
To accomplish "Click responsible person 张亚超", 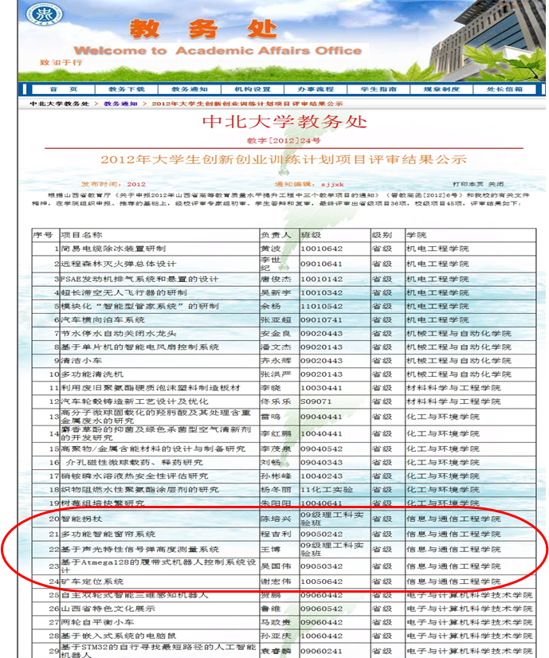I will [x=276, y=319].
